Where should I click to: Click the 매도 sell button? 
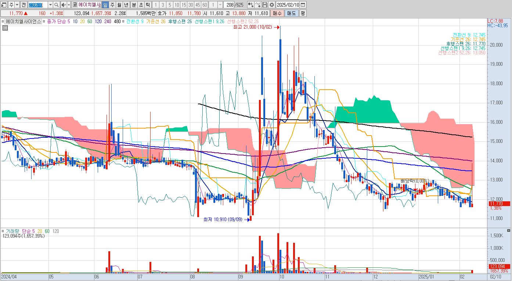292,13
